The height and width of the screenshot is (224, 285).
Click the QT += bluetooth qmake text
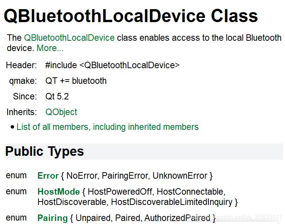76,81
